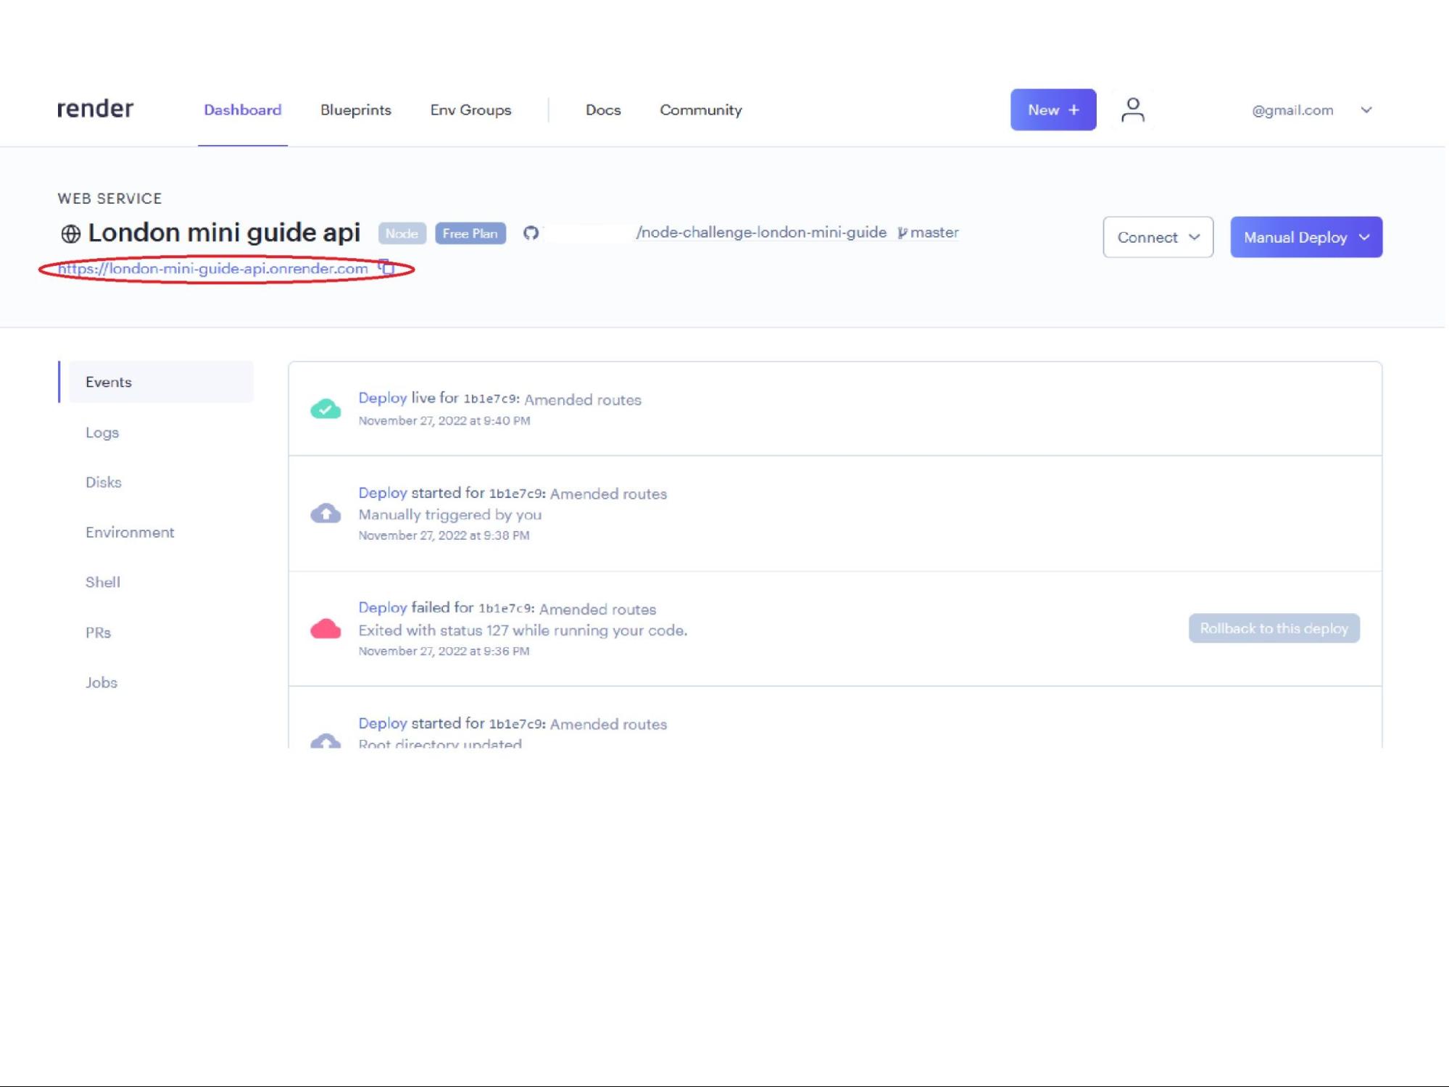Click the account profile icon
The width and height of the screenshot is (1449, 1087).
[x=1132, y=109]
